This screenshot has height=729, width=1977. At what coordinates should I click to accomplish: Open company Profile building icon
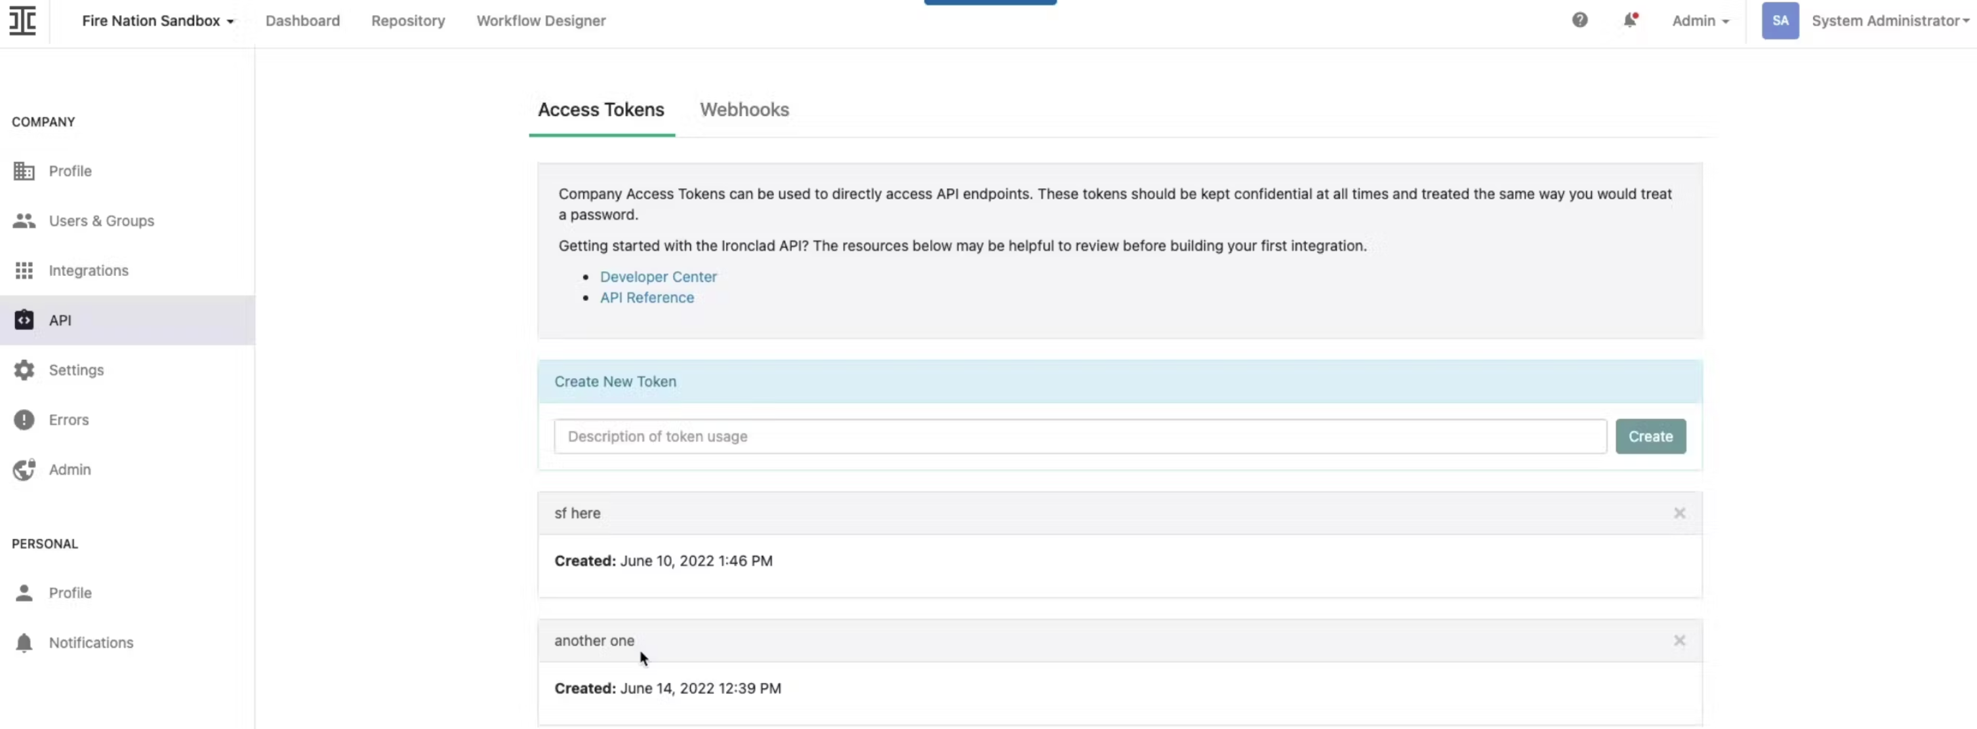(24, 171)
